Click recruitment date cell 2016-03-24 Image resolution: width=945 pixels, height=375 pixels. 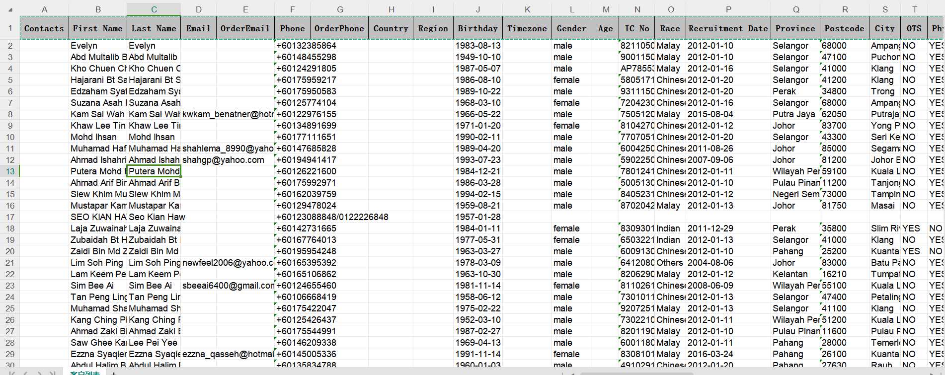[x=728, y=354]
